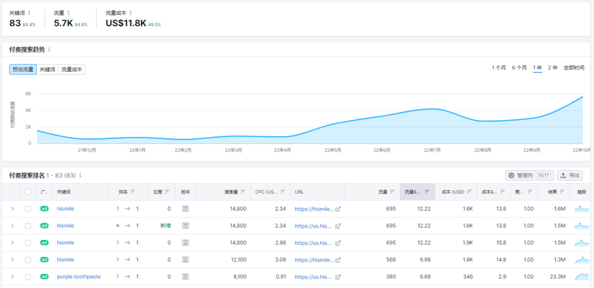Click 23.3M results value

pos(558,276)
